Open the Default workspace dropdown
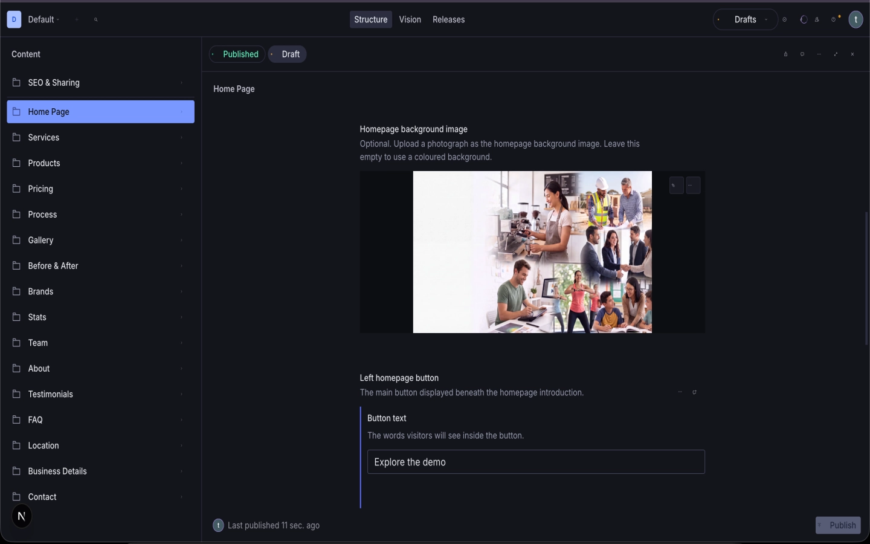The image size is (870, 544). pyautogui.click(x=43, y=19)
